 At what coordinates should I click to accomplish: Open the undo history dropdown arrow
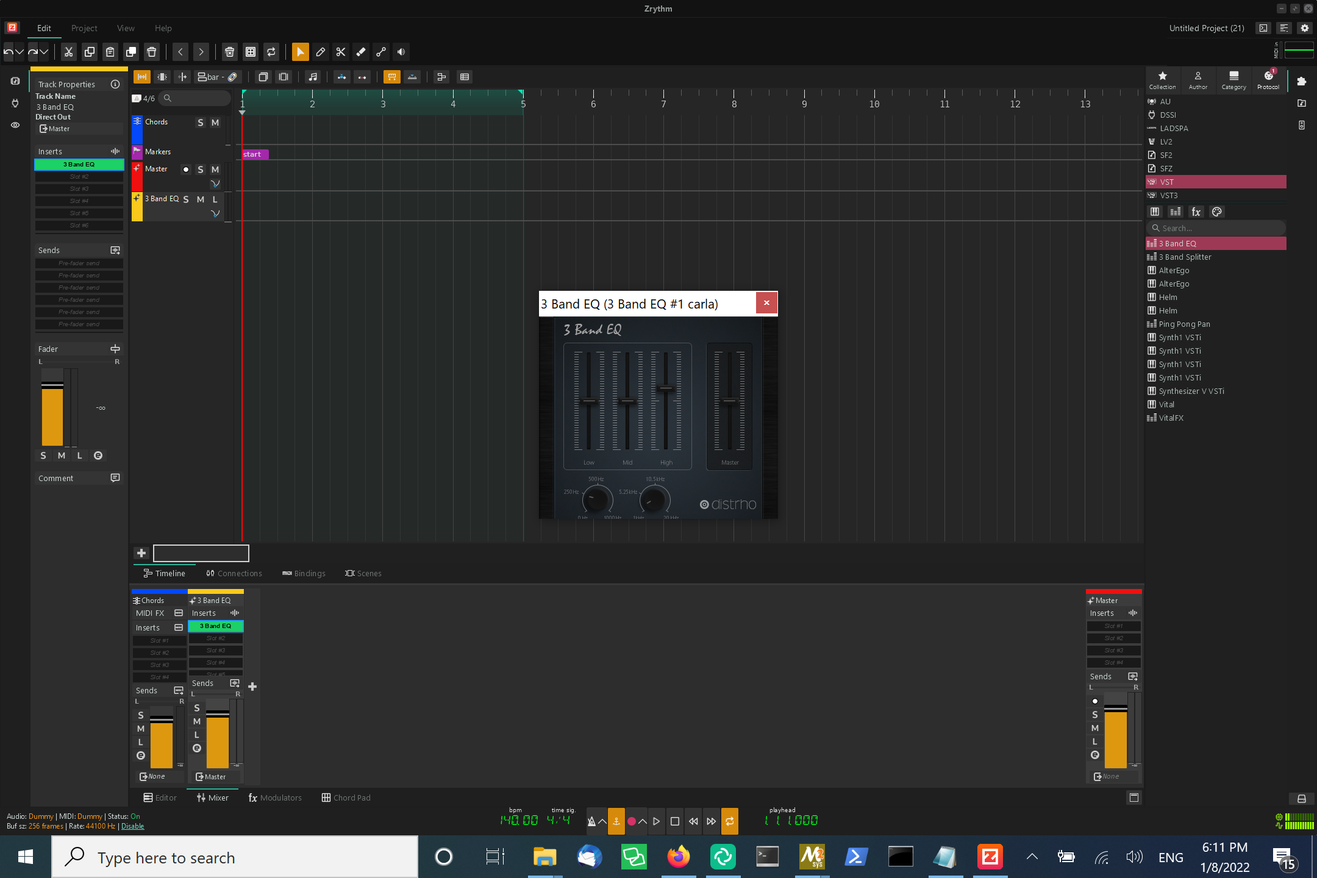pyautogui.click(x=20, y=52)
